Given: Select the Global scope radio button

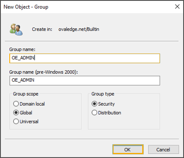Looking at the screenshot, I should tap(23, 112).
